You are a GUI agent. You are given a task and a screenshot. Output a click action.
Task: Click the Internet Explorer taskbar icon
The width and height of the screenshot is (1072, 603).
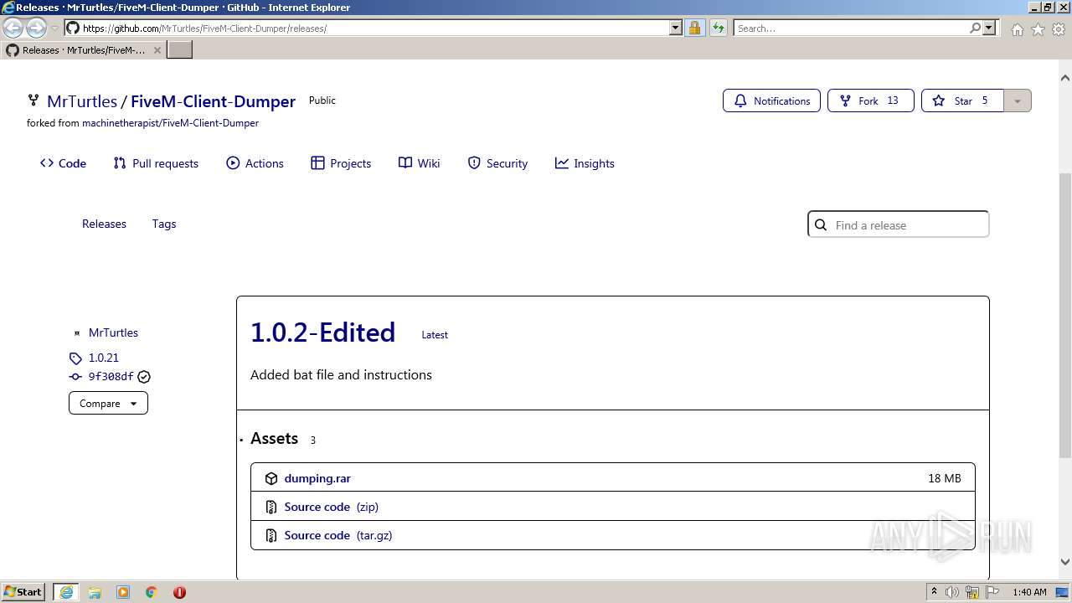[x=66, y=591]
